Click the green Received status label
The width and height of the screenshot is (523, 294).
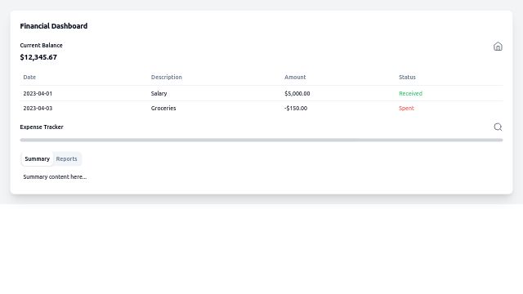click(x=410, y=93)
